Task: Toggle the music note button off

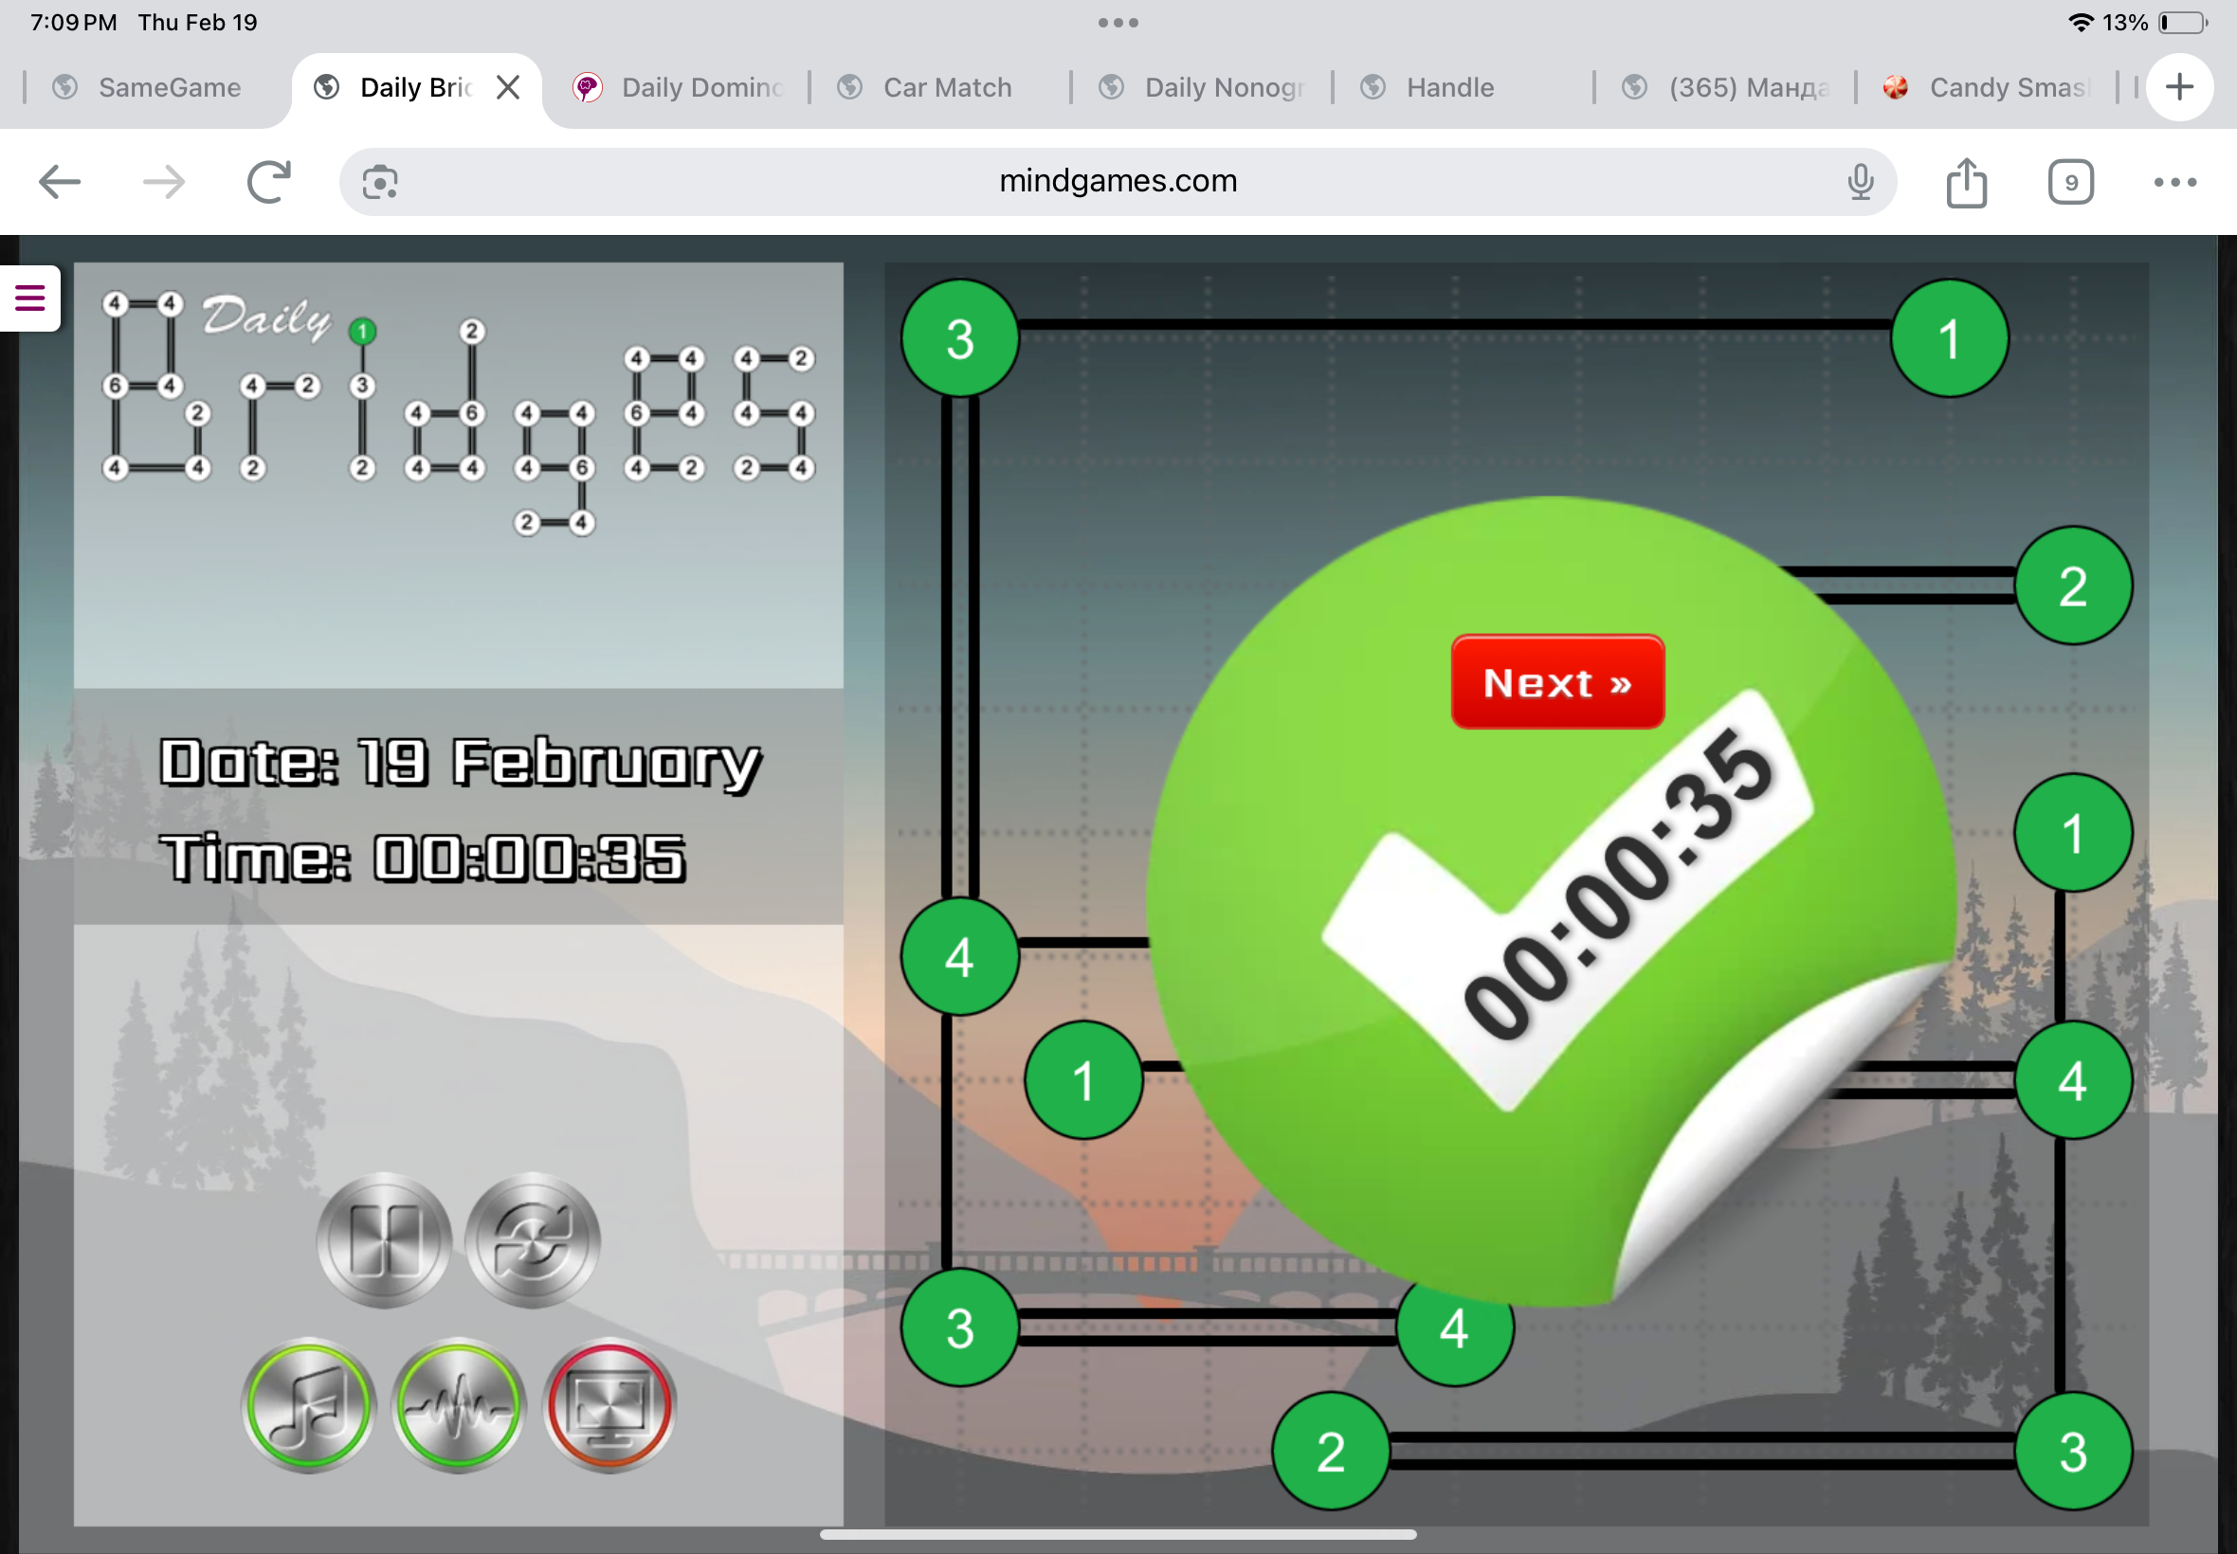Action: coord(308,1405)
